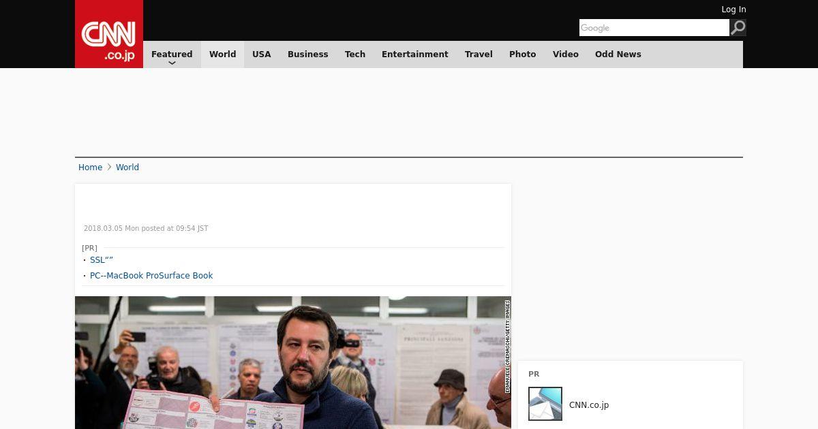Screen dimensions: 818x429
Task: Click the CNN.co.jp mail icon in PR box
Action: 545,404
